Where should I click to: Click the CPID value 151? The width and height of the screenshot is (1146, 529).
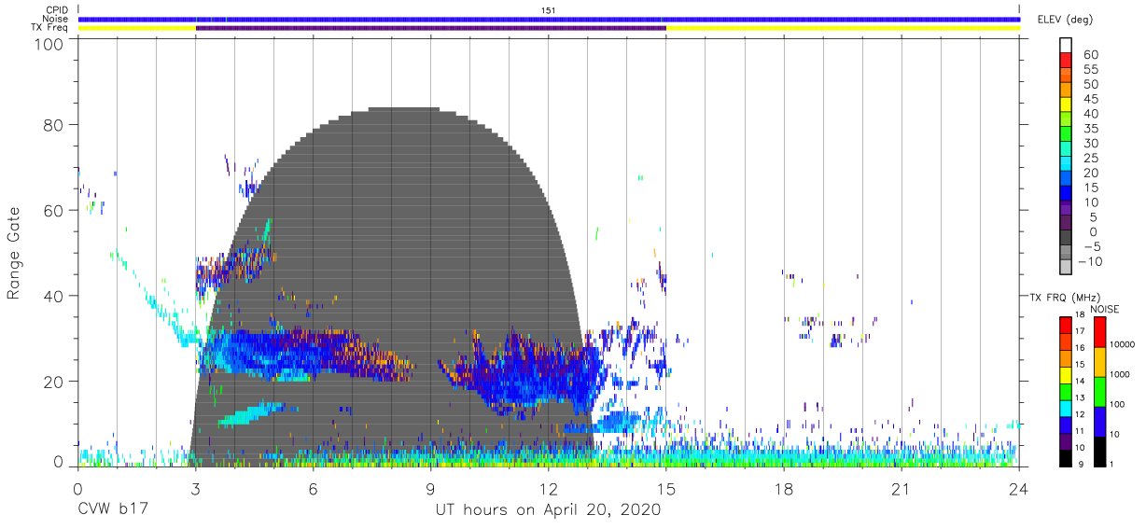[549, 9]
